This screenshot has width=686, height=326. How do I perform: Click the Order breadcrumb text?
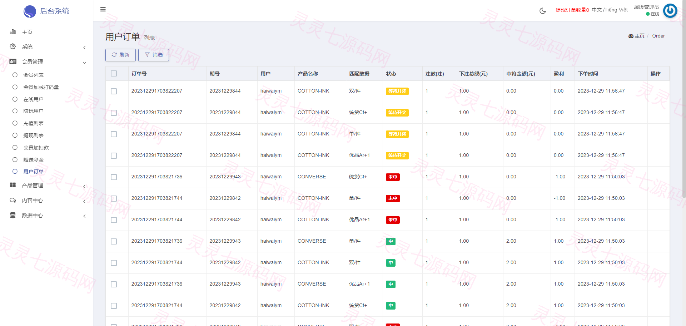pyautogui.click(x=658, y=36)
